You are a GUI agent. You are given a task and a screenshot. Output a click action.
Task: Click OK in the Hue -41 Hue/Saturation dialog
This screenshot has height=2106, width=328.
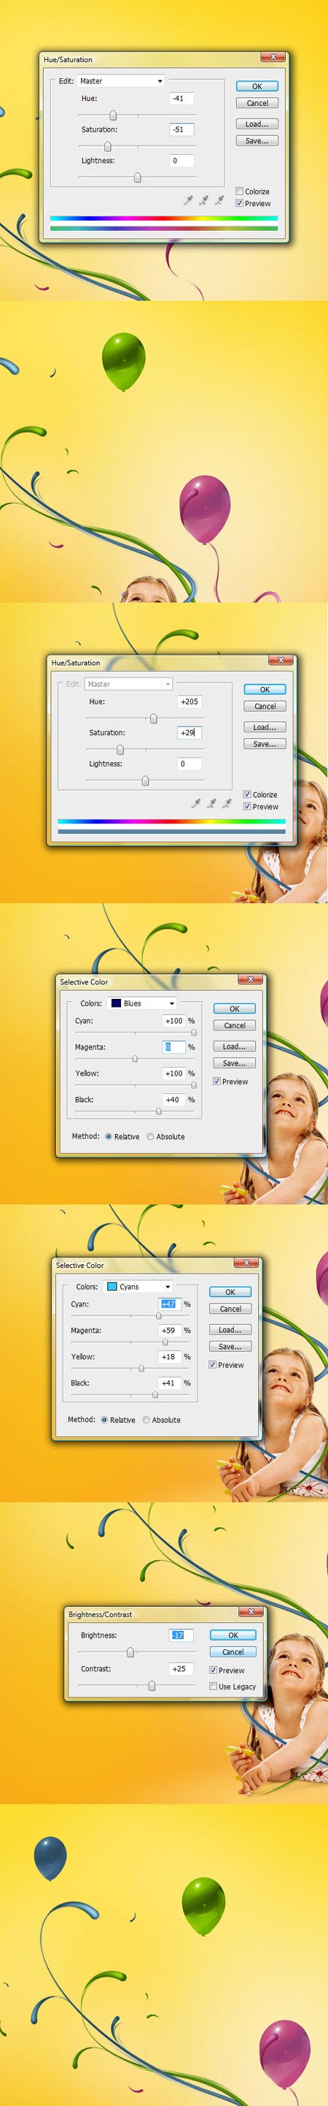coord(257,87)
